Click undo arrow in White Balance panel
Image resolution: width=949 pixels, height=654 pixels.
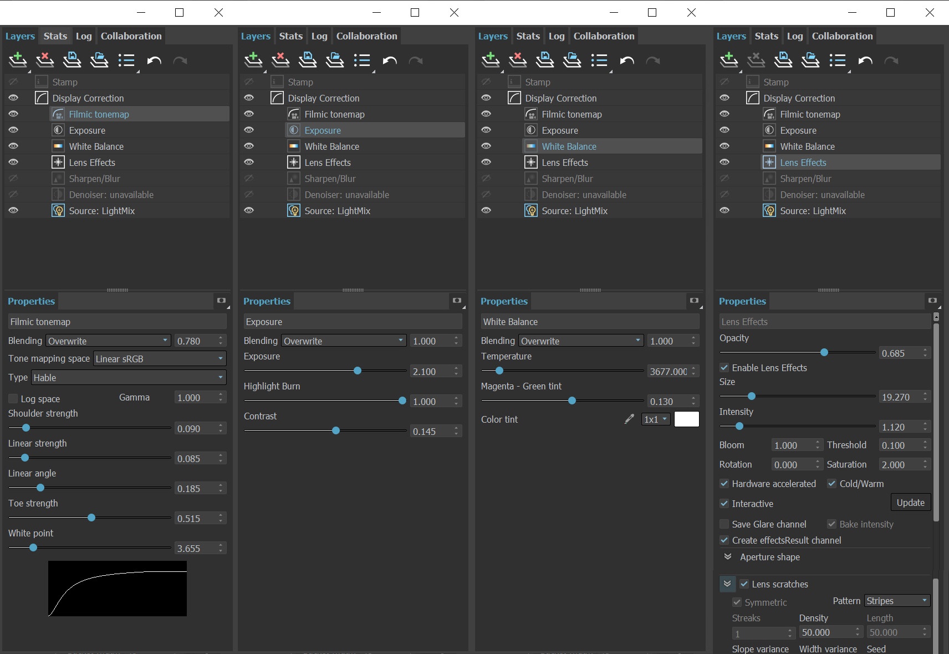coord(627,60)
